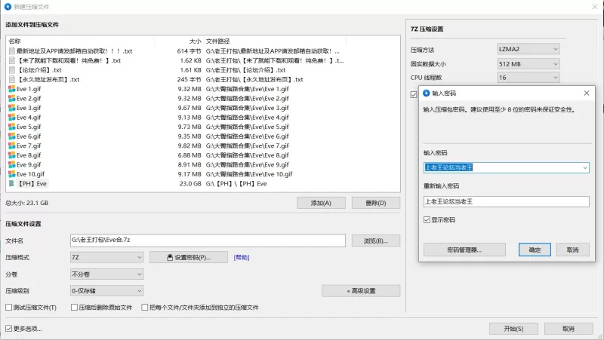Click the folder icon for 【PH】Eve

(x=11, y=183)
